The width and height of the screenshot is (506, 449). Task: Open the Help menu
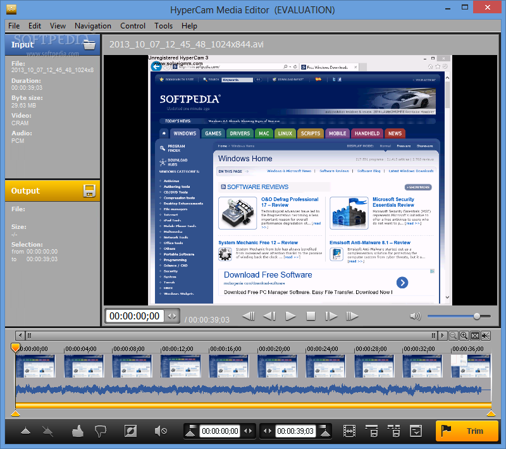point(189,26)
